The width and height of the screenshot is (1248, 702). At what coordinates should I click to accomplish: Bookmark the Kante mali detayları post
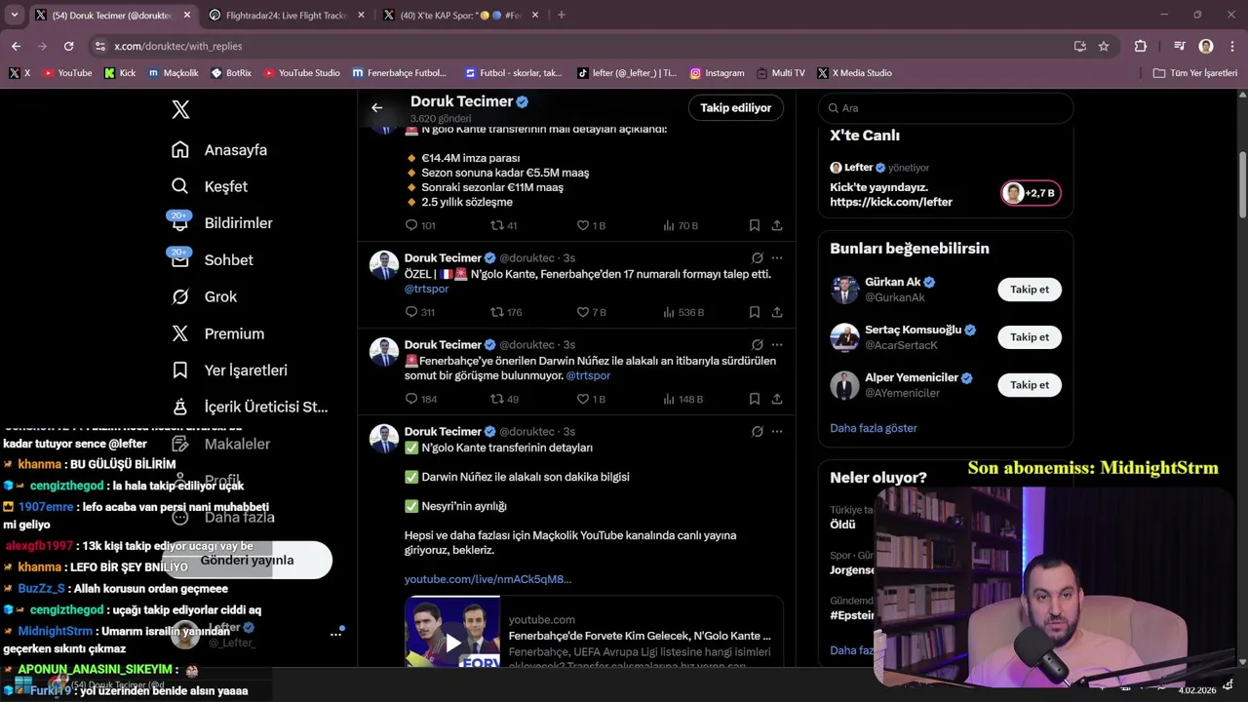[x=754, y=225]
